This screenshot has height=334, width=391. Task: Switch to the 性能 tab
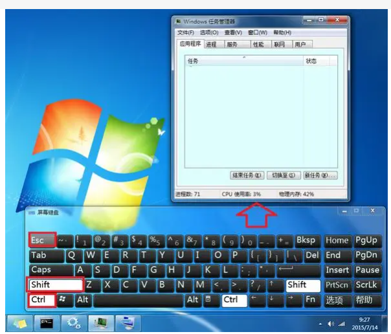(260, 45)
